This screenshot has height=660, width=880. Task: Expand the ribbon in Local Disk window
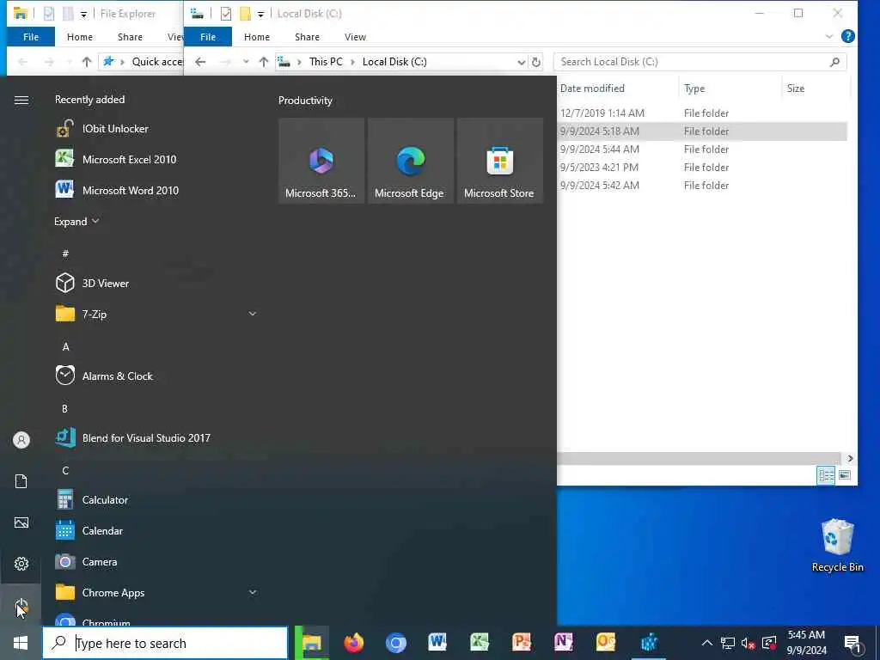click(x=829, y=36)
